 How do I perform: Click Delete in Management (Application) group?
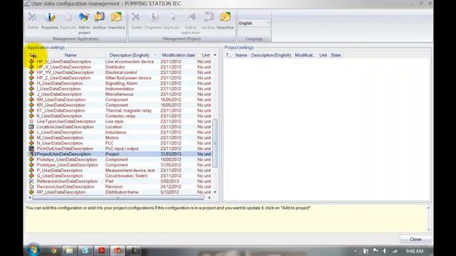tap(33, 21)
